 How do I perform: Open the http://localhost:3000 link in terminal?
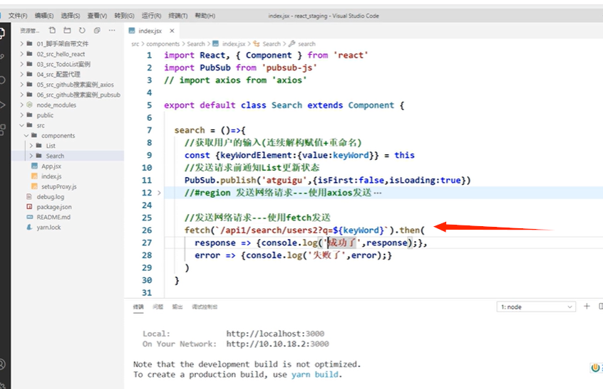click(x=275, y=334)
